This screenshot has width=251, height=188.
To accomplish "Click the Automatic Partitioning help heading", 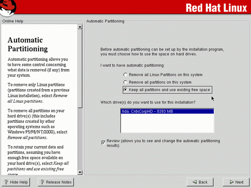I will tap(28, 45).
